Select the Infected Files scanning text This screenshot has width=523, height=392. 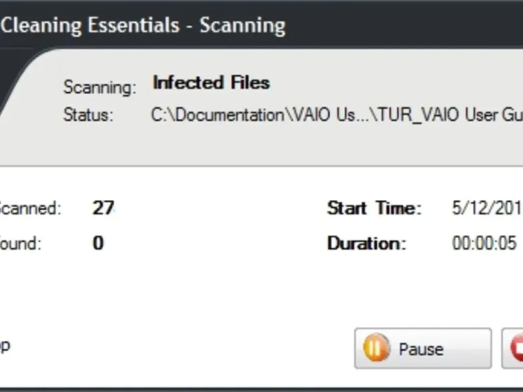pyautogui.click(x=211, y=83)
